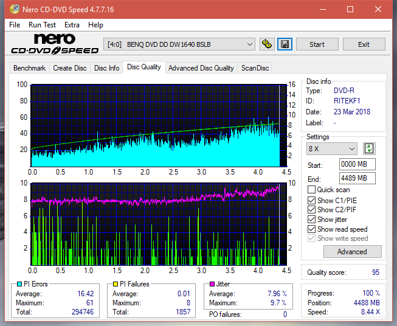Open the 8 X speed dropdown
The width and height of the screenshot is (397, 326).
pos(332,148)
